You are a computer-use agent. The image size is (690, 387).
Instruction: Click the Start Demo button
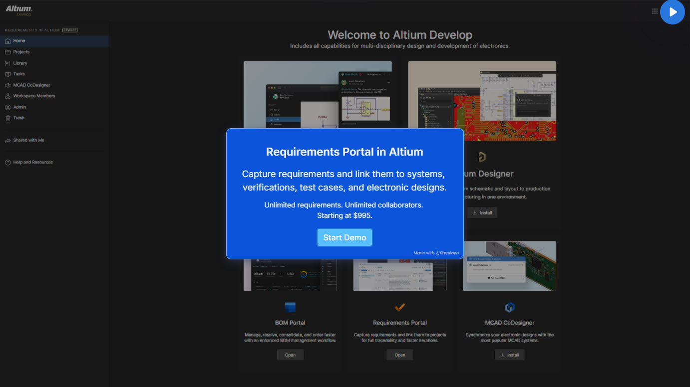coord(345,237)
